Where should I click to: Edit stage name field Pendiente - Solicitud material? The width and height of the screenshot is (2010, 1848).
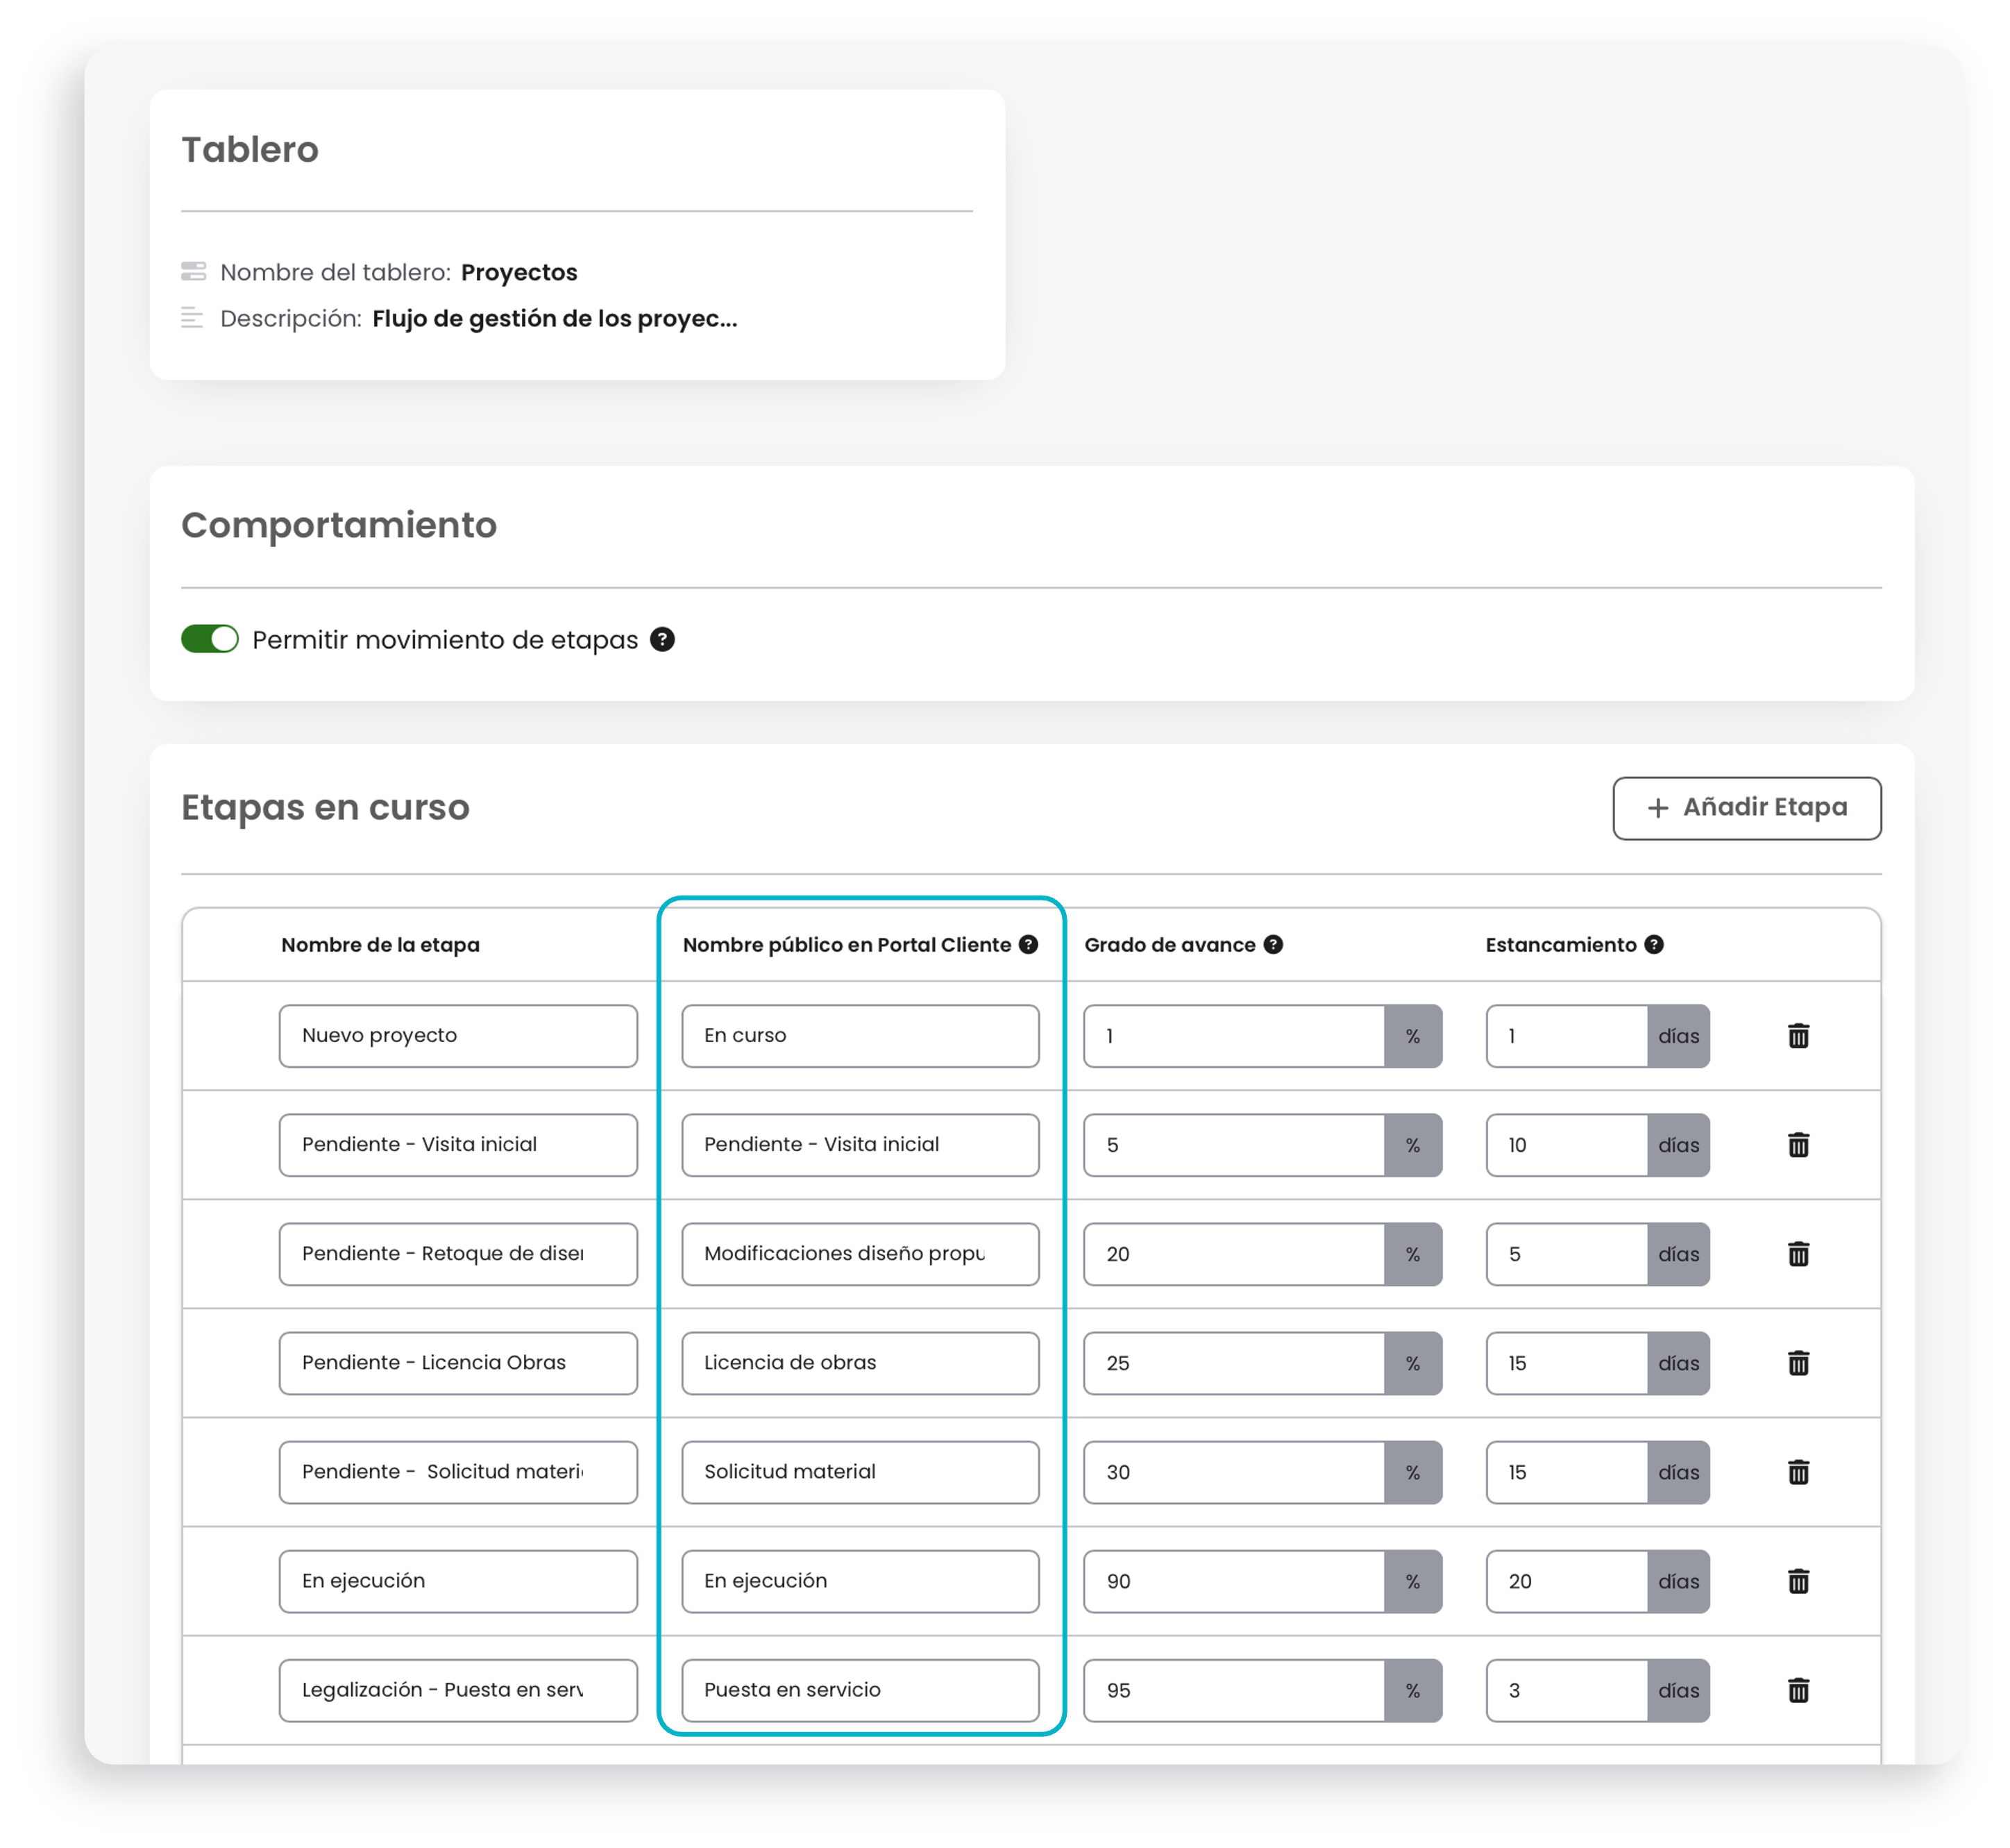point(458,1471)
